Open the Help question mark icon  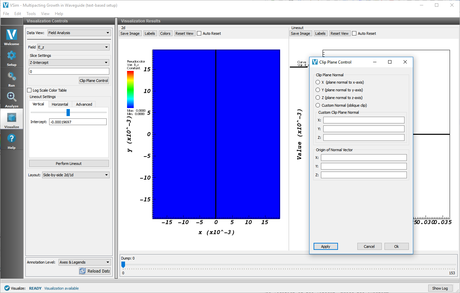click(12, 138)
